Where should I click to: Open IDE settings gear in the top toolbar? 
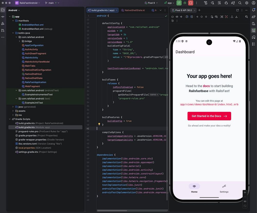click(246, 3)
